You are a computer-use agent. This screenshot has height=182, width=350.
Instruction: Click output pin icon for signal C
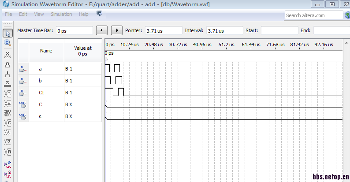[x=23, y=104]
